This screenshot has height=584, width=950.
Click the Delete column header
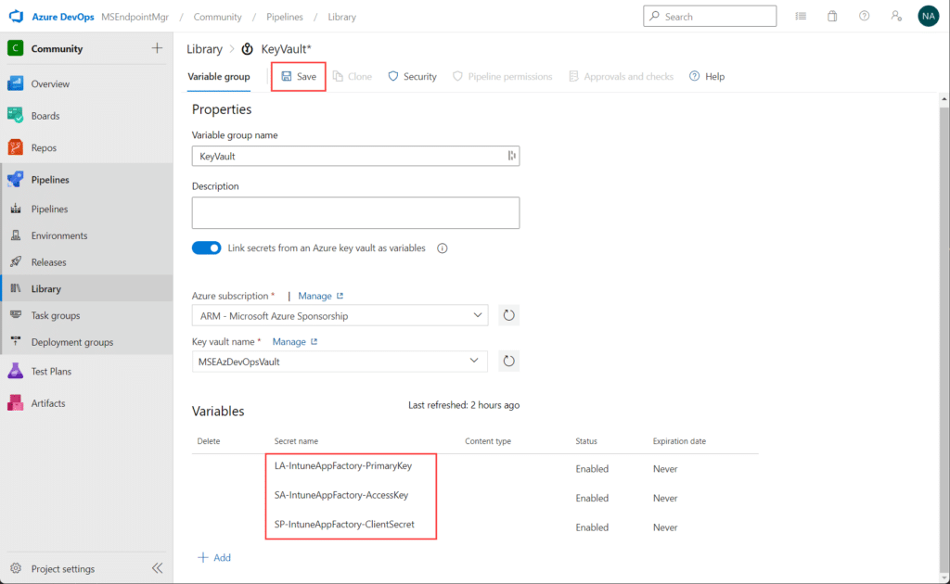[x=209, y=441]
